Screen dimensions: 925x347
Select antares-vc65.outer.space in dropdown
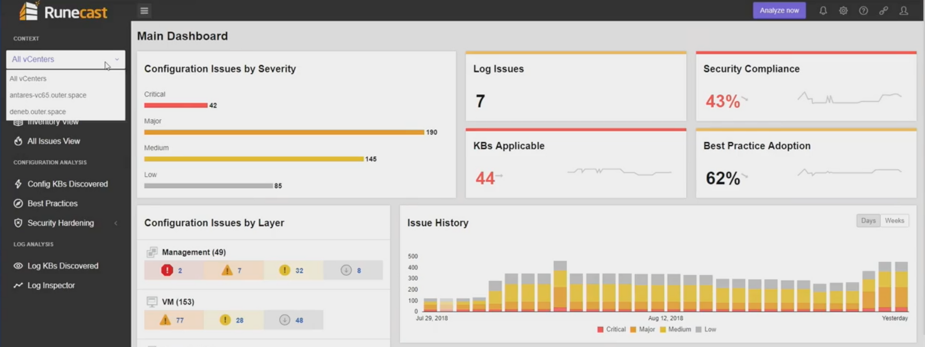pos(66,95)
